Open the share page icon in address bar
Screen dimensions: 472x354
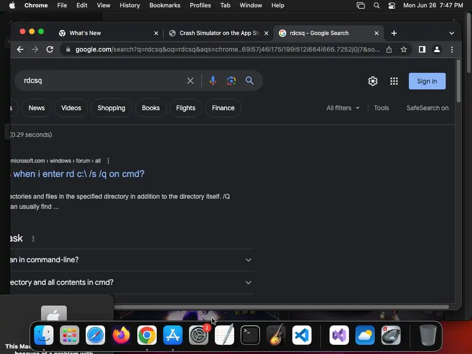389,49
